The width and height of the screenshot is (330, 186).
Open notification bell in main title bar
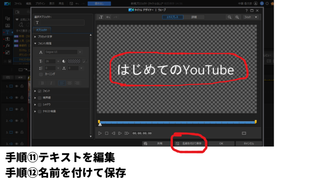(x=262, y=3)
